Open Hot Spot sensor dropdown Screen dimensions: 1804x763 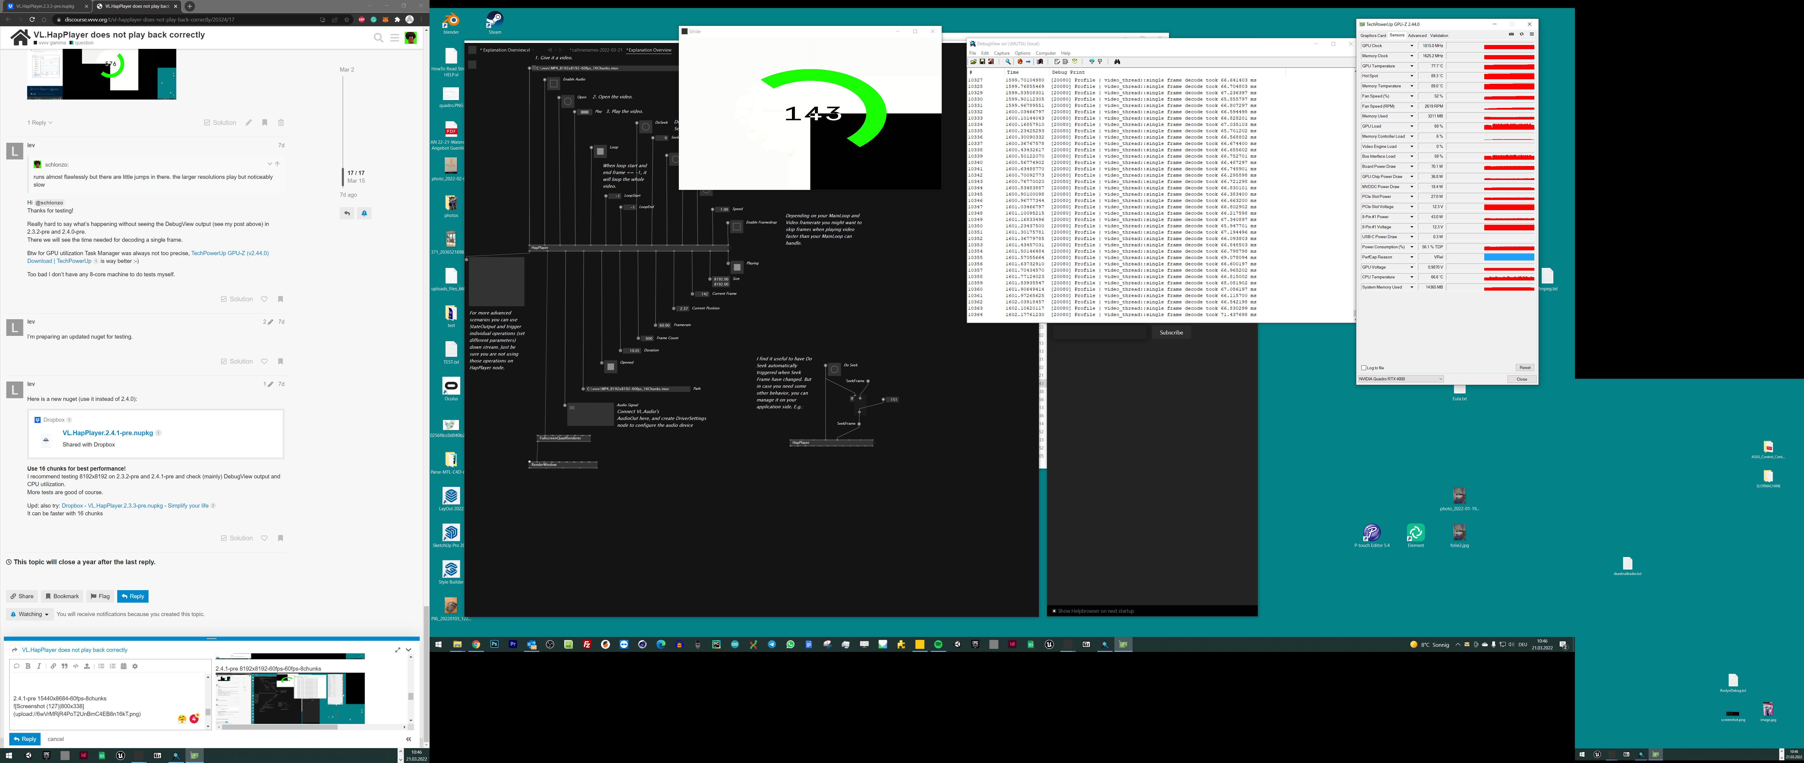(x=1411, y=76)
